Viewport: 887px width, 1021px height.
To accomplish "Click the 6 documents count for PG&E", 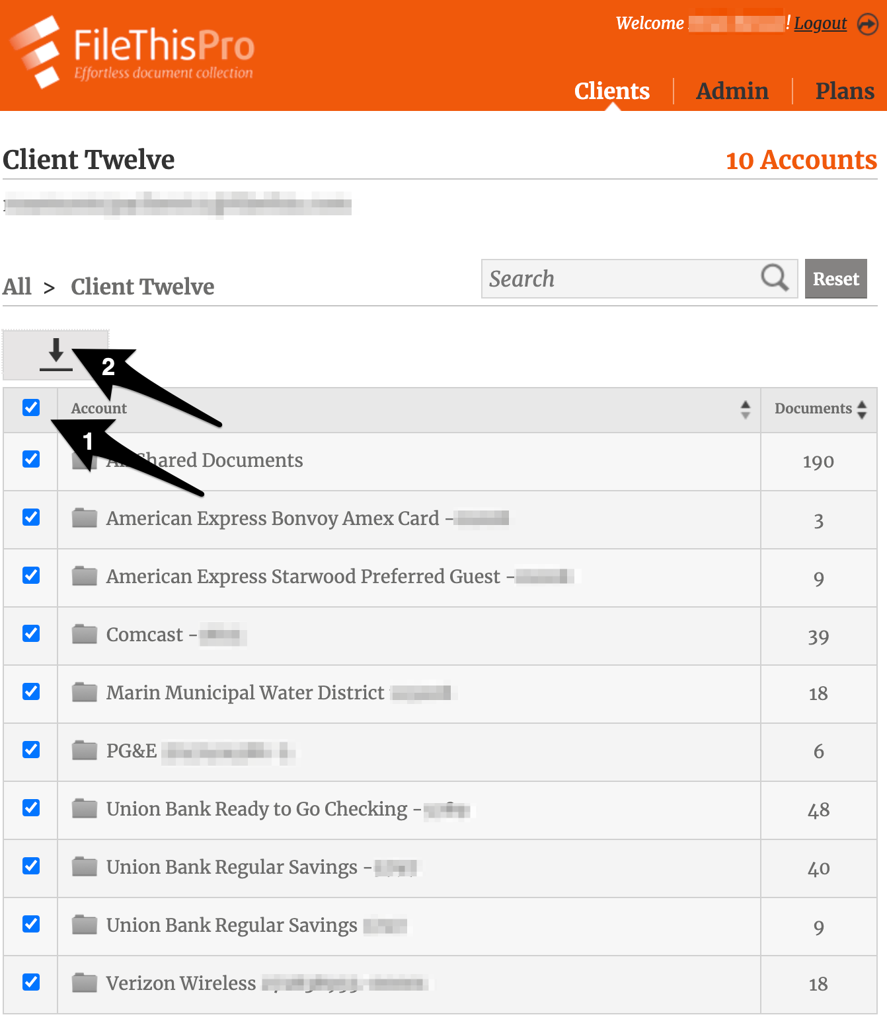I will pyautogui.click(x=818, y=752).
